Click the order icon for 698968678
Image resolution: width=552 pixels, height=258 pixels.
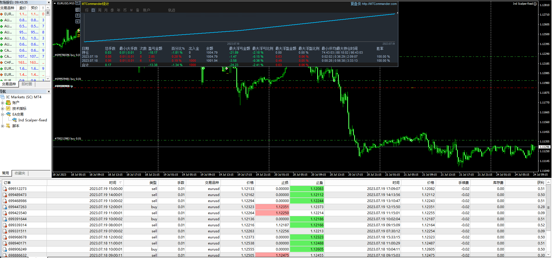coord(5,238)
